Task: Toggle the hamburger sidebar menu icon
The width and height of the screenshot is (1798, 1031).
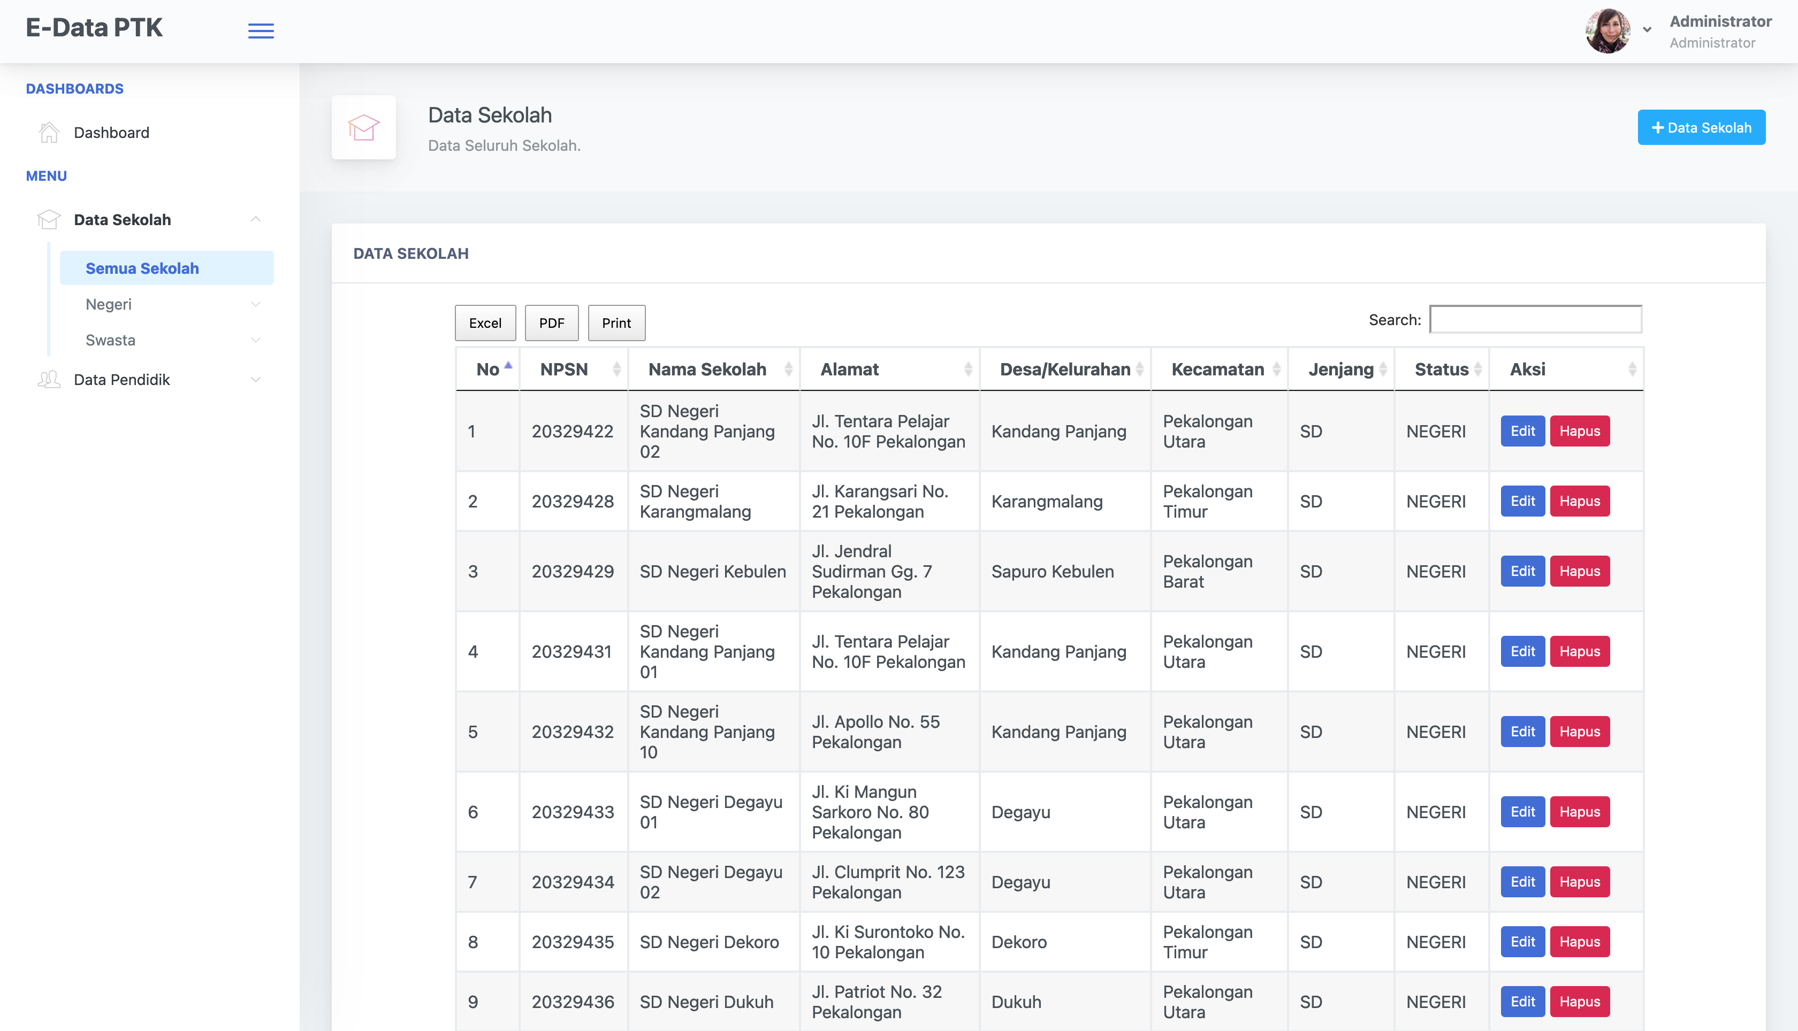Action: (x=261, y=31)
